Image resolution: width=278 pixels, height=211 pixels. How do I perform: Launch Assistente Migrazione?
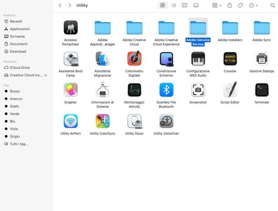(103, 59)
